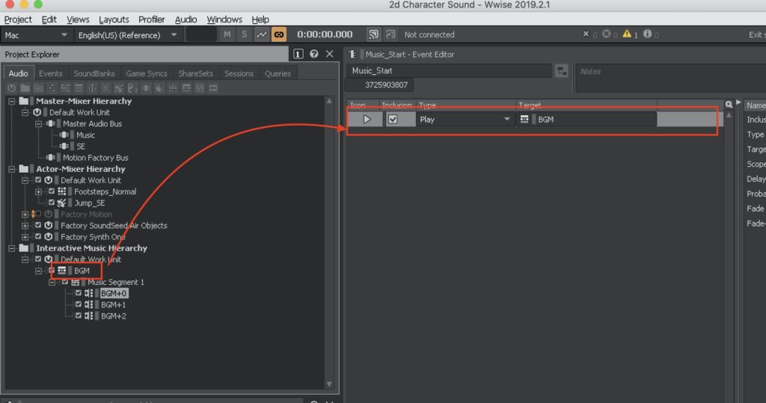
Task: Toggle the Mute M button in top toolbar
Action: (227, 34)
